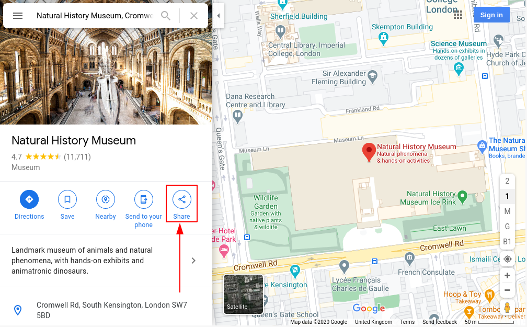Select French Consulate marker
Image resolution: width=527 pixels, height=327 pixels.
(x=409, y=260)
